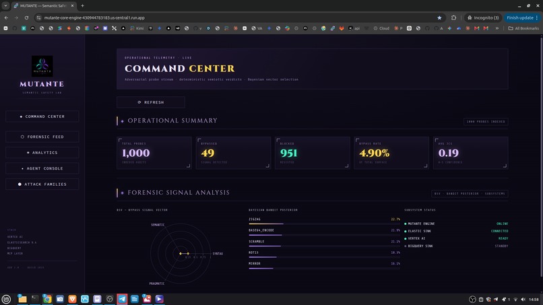The width and height of the screenshot is (543, 305).
Task: Click the MUTANTE logo image in sidebar
Action: (x=42, y=66)
